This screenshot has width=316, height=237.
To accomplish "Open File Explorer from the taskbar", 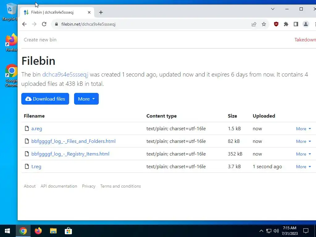I will point(53,231).
